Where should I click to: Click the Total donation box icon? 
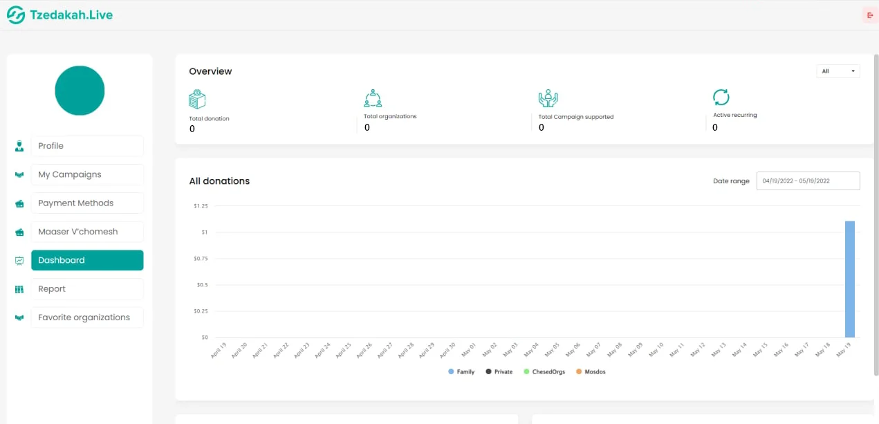(198, 98)
